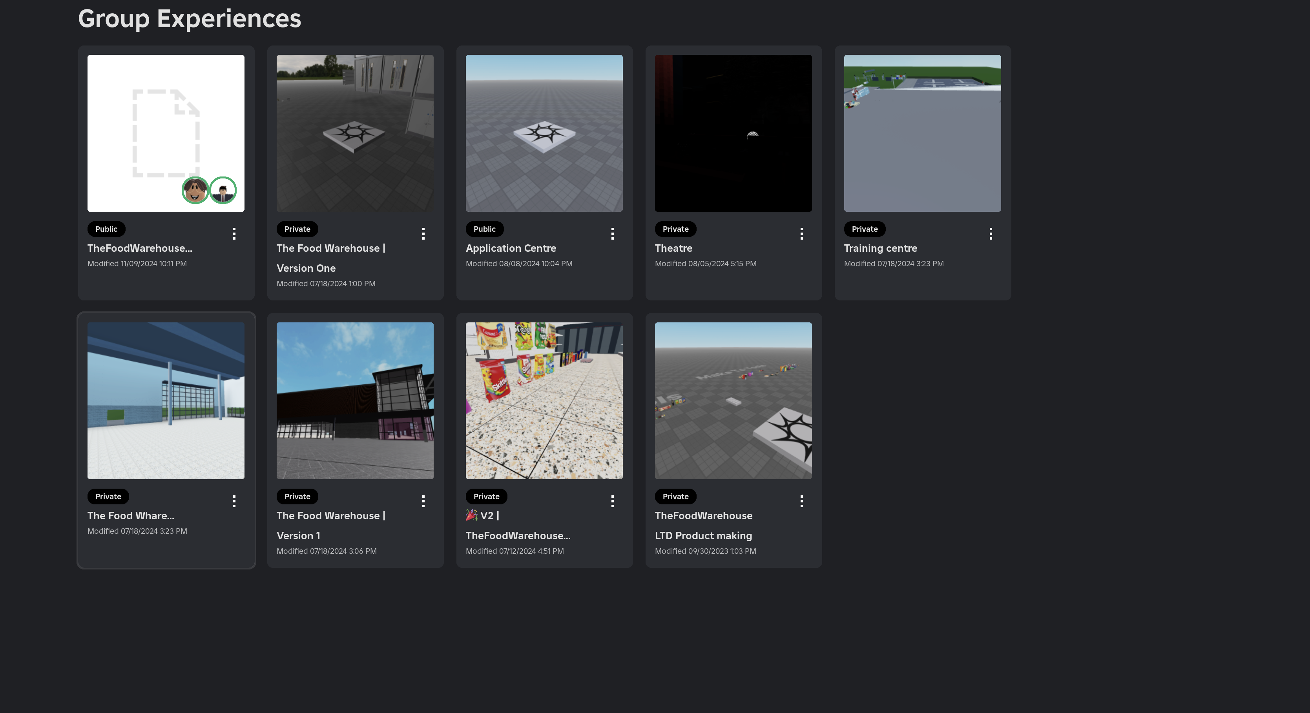Open options menu for The Food Warehouse Version 1
The height and width of the screenshot is (713, 1310).
click(x=423, y=501)
